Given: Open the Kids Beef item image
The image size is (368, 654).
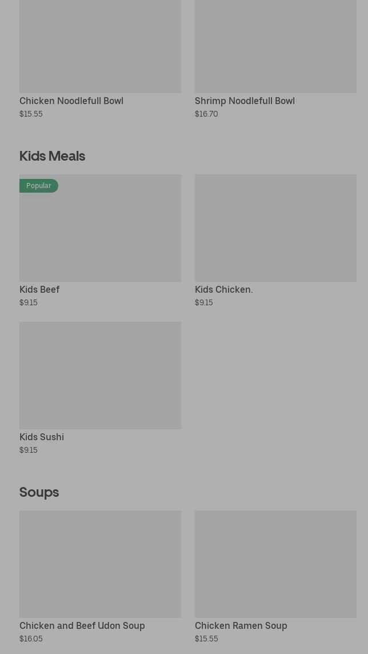Looking at the screenshot, I should pos(100,234).
